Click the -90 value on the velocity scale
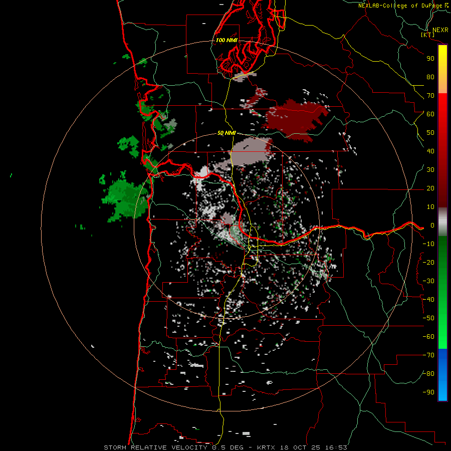Image resolution: width=451 pixels, height=451 pixels. (428, 392)
